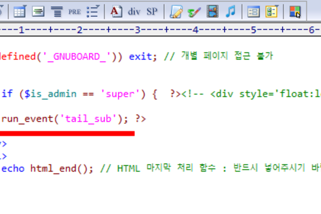The width and height of the screenshot is (321, 214).
Task: Click the film strip media icon
Action: pyautogui.click(x=212, y=11)
